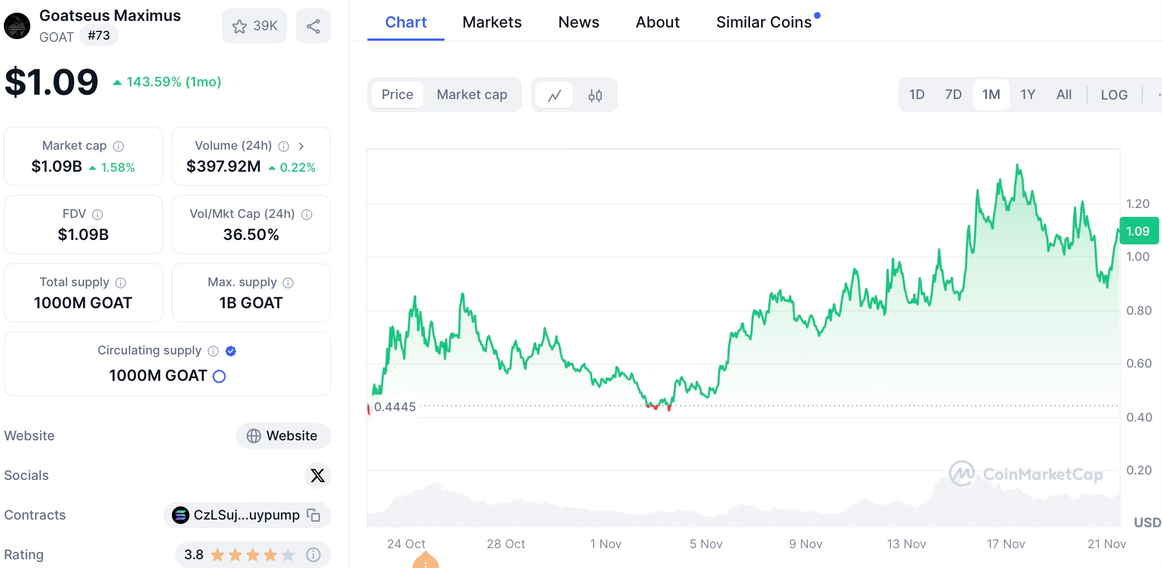The width and height of the screenshot is (1162, 568).
Task: Click the #73 rank badge
Action: [x=99, y=36]
